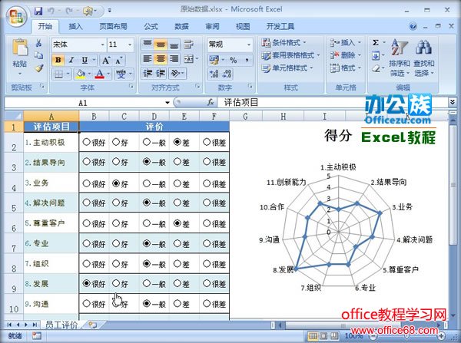Decrease font size with small A icon
461x343 pixels.
pos(119,60)
